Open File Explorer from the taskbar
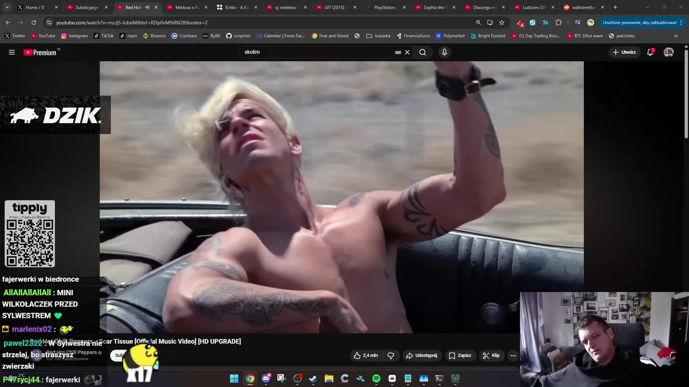The height and width of the screenshot is (387, 689). [329, 378]
